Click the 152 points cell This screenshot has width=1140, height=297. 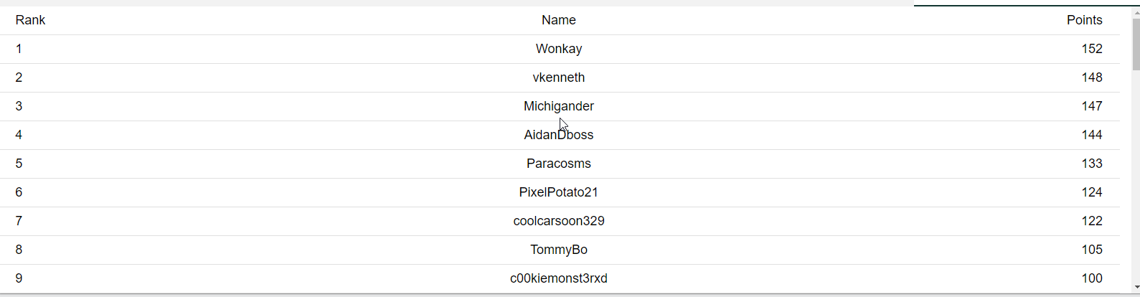pyautogui.click(x=1092, y=49)
